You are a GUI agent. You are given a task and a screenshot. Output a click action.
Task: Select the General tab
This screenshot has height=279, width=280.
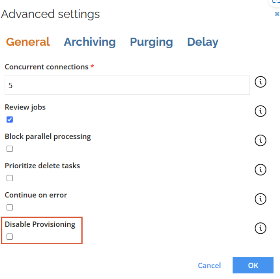[28, 42]
